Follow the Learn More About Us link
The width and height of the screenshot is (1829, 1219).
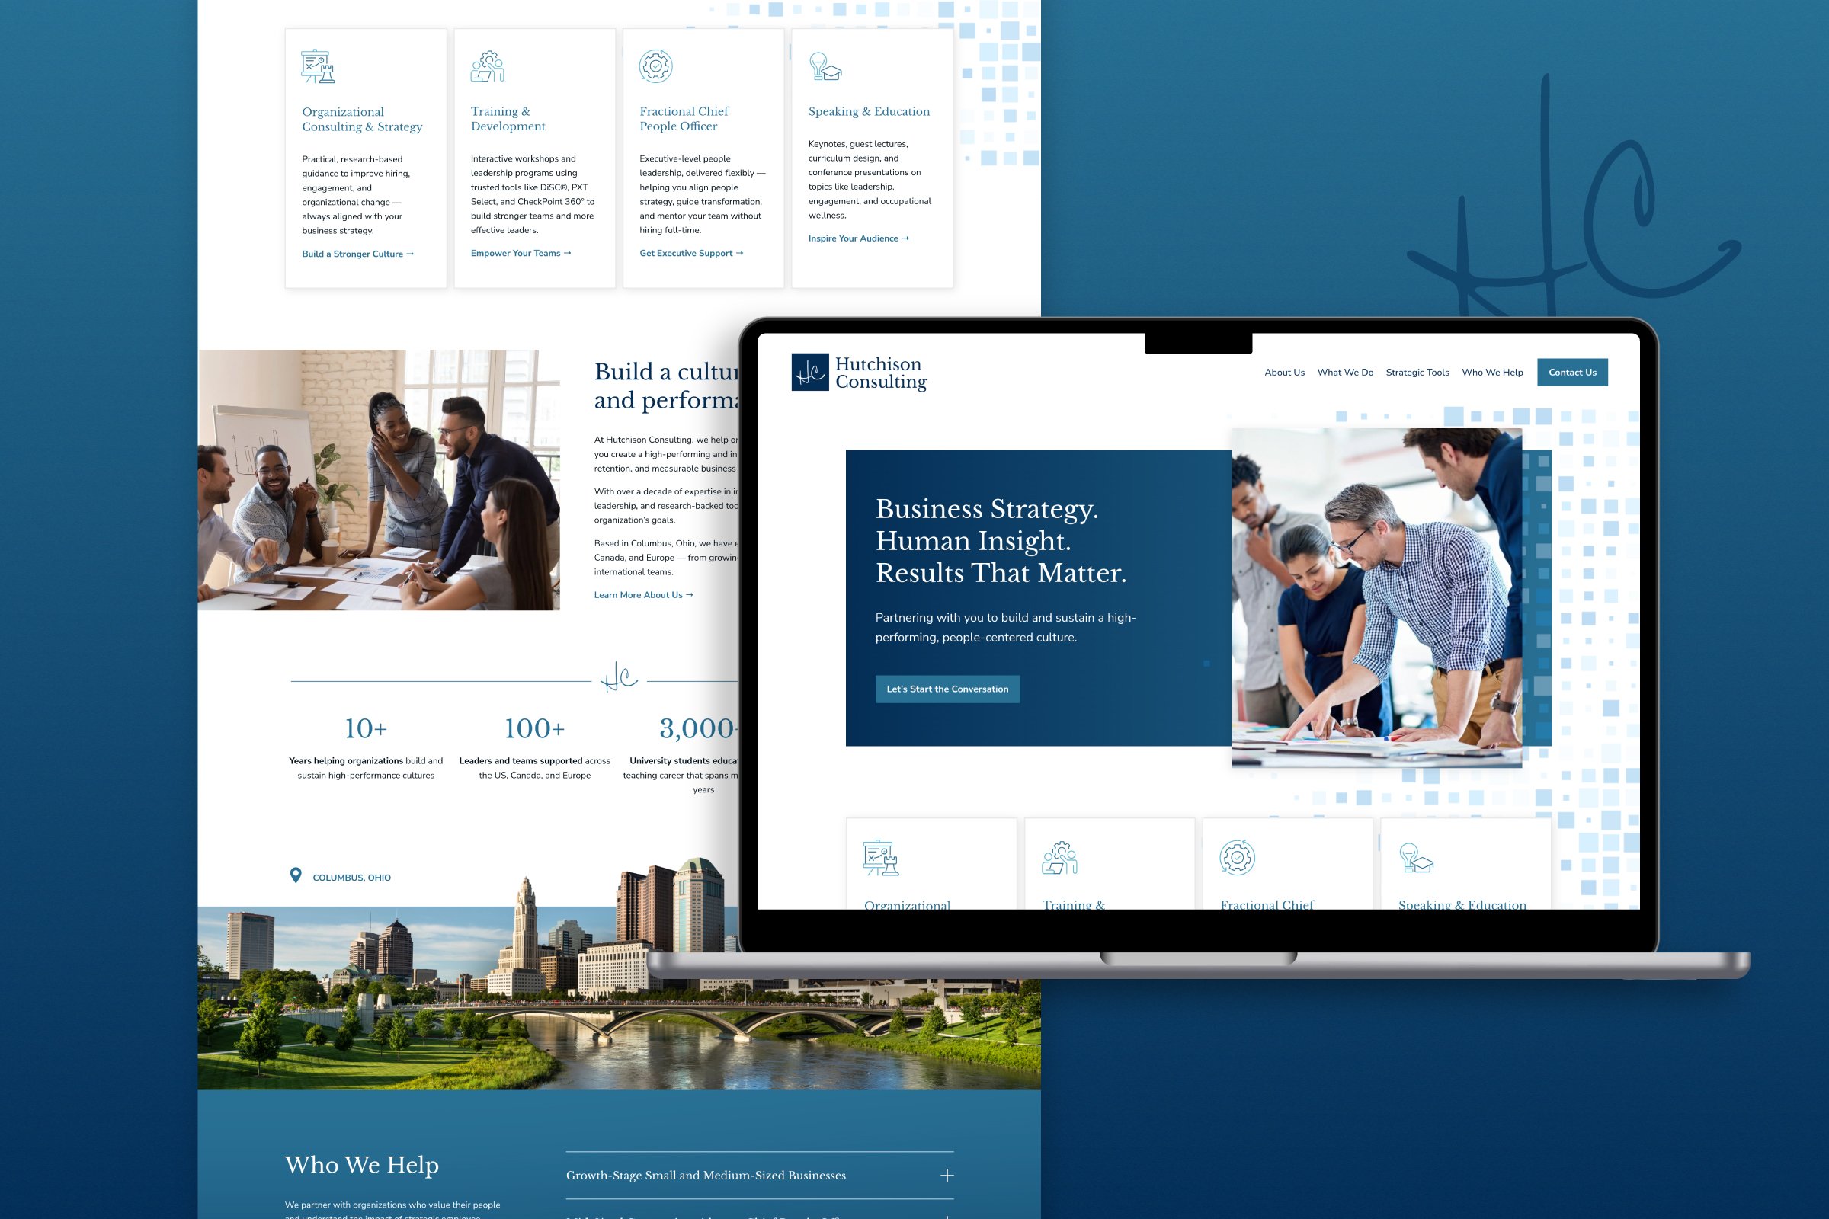point(642,594)
